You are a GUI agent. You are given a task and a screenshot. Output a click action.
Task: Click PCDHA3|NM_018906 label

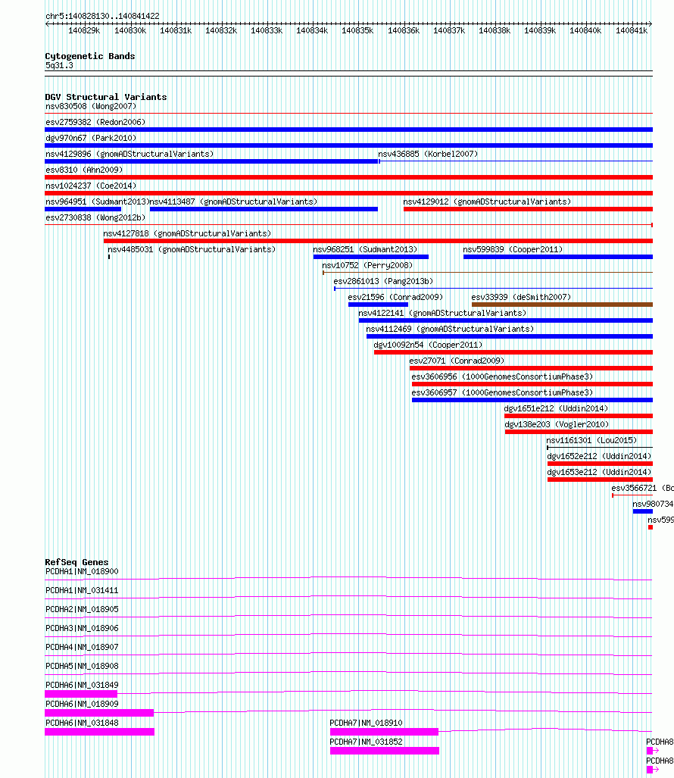[x=82, y=628]
